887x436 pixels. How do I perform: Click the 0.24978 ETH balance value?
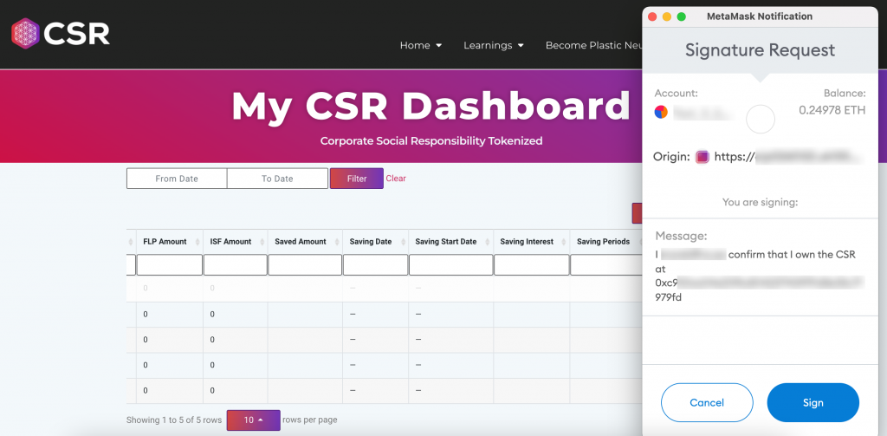click(x=832, y=110)
